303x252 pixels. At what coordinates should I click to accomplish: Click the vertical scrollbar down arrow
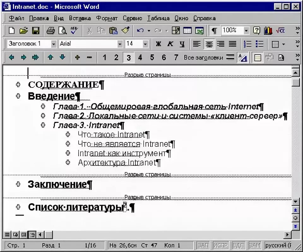(295, 201)
